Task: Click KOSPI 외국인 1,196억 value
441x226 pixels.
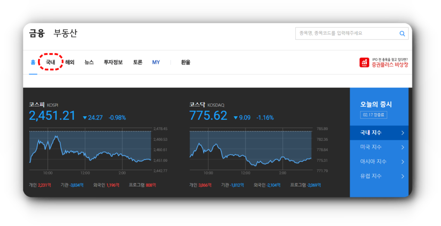Action: point(113,185)
